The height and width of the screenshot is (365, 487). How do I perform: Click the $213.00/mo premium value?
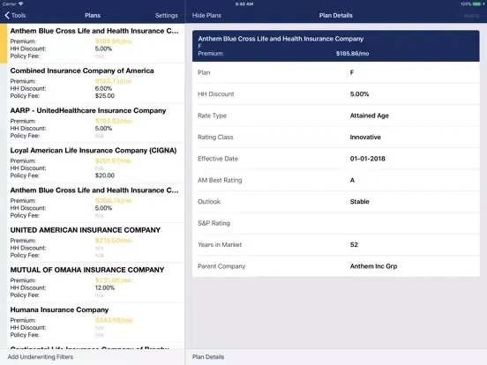tap(113, 240)
